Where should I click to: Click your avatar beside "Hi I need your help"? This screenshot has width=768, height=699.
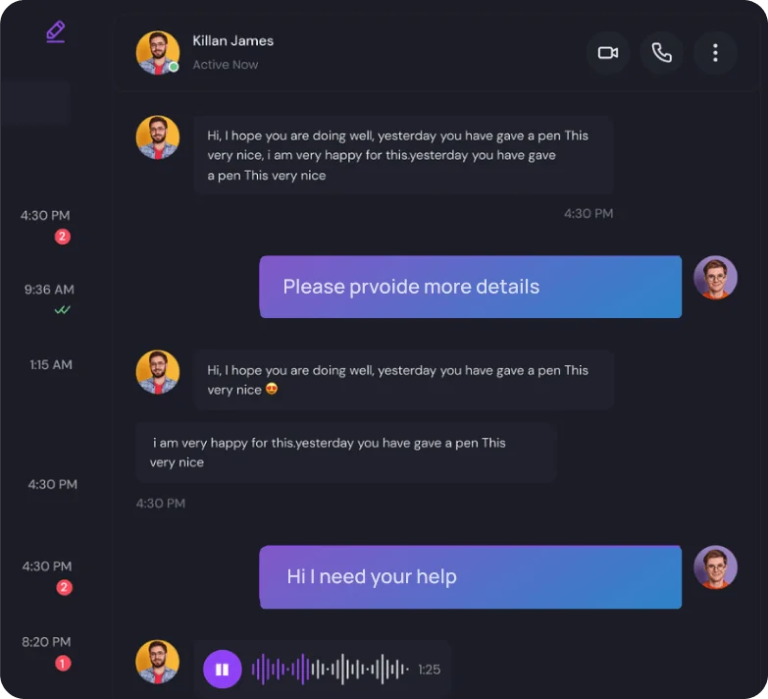[715, 567]
